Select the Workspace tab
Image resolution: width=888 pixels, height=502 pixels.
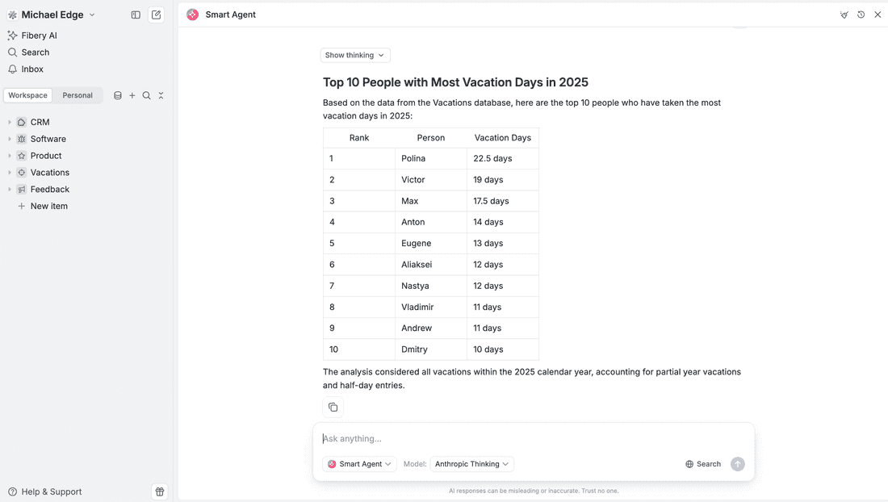[x=28, y=95]
